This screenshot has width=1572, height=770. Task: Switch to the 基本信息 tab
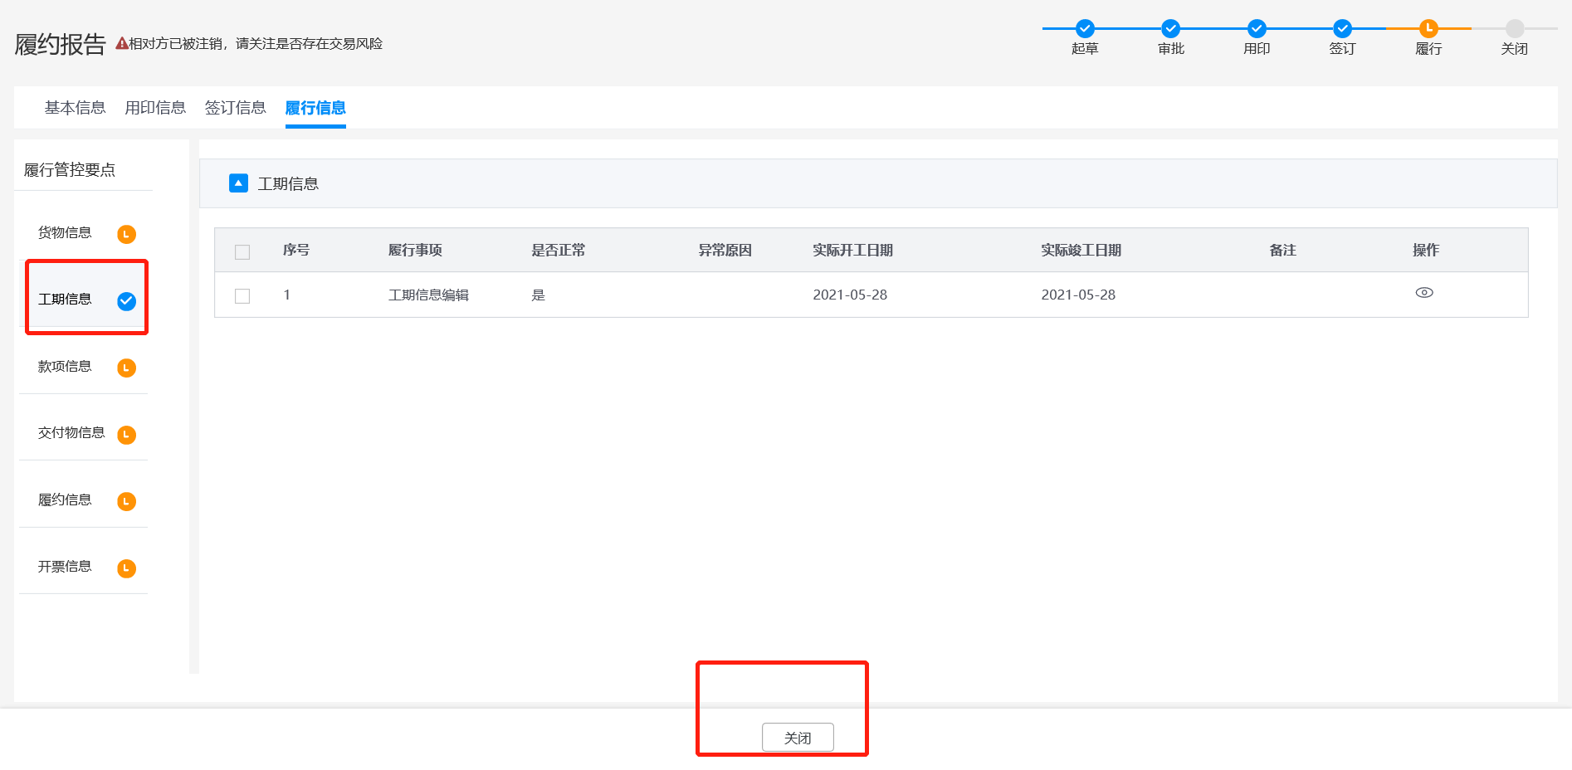point(75,108)
